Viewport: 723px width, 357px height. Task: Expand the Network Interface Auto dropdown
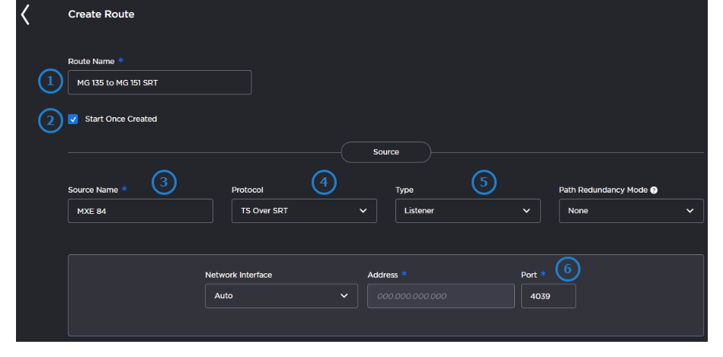pyautogui.click(x=281, y=296)
